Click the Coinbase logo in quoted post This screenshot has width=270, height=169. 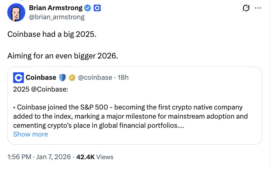point(18,78)
